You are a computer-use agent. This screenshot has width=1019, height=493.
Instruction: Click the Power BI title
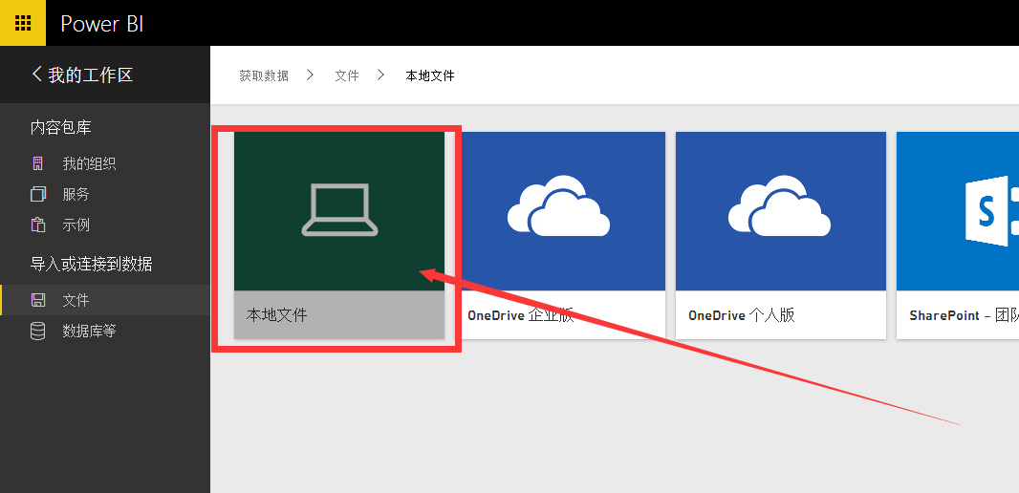click(102, 23)
